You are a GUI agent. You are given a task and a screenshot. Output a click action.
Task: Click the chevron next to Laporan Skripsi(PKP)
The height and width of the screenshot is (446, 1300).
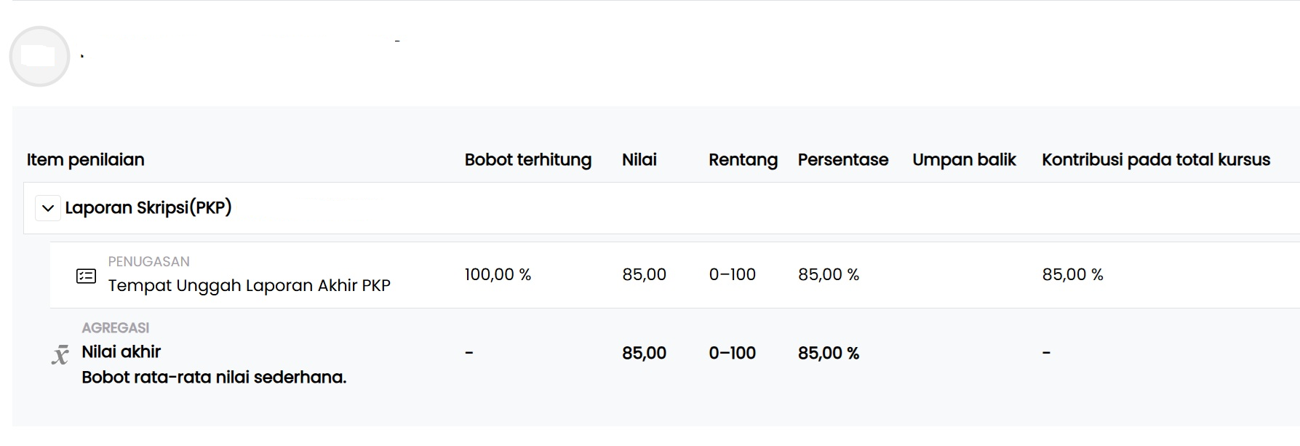(x=48, y=207)
